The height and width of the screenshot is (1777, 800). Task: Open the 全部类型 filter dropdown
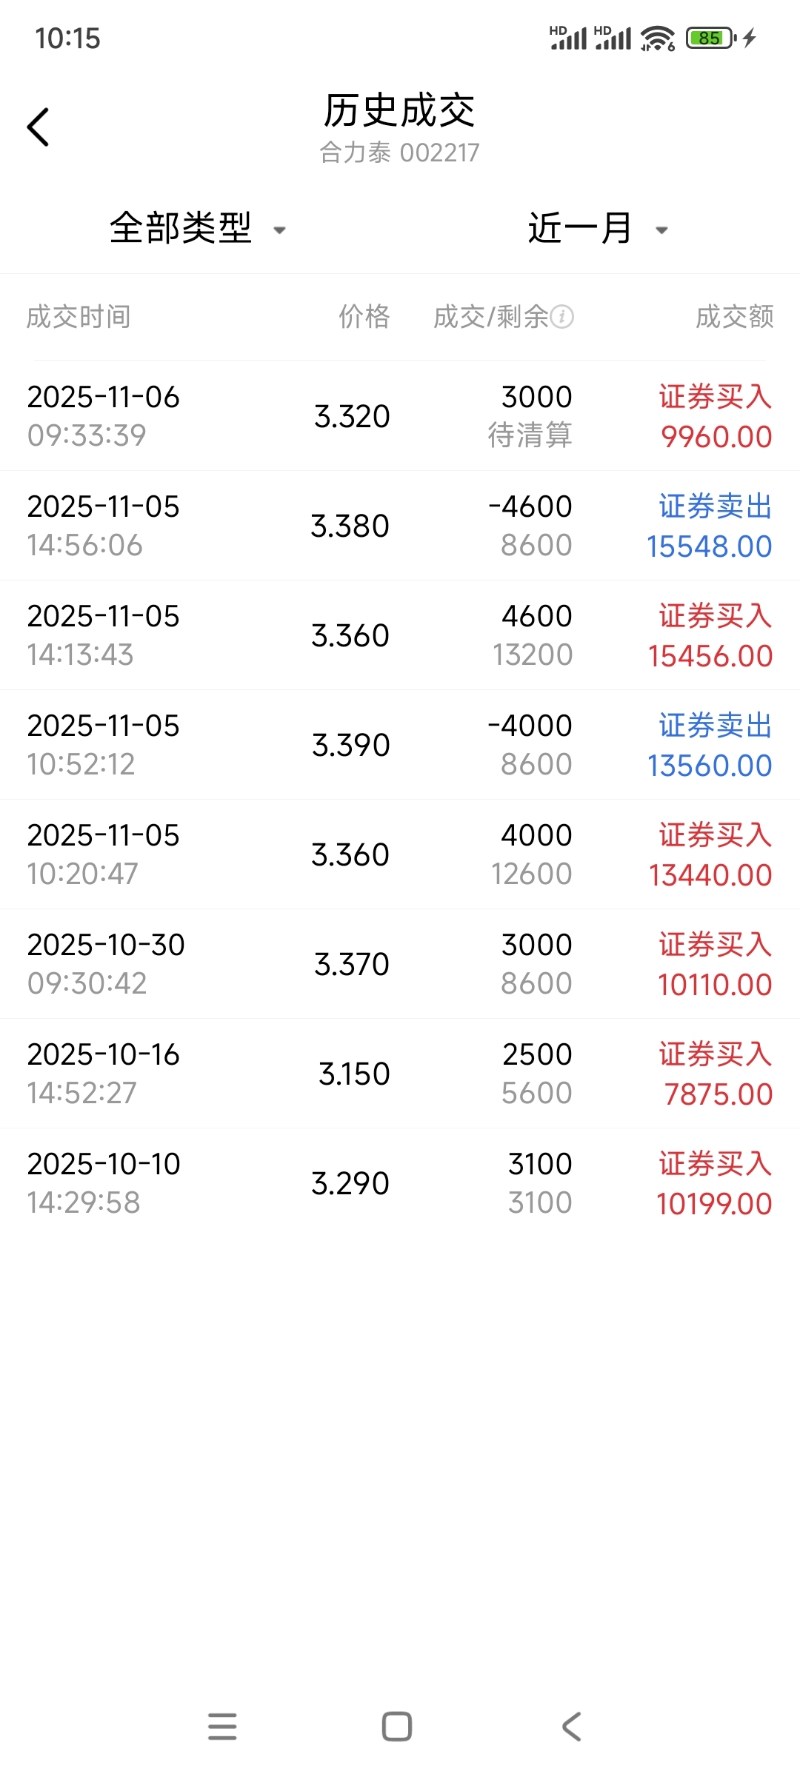181,228
